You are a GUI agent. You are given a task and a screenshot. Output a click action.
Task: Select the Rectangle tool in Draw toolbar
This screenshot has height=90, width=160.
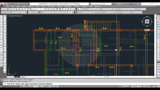[x=1, y=27]
